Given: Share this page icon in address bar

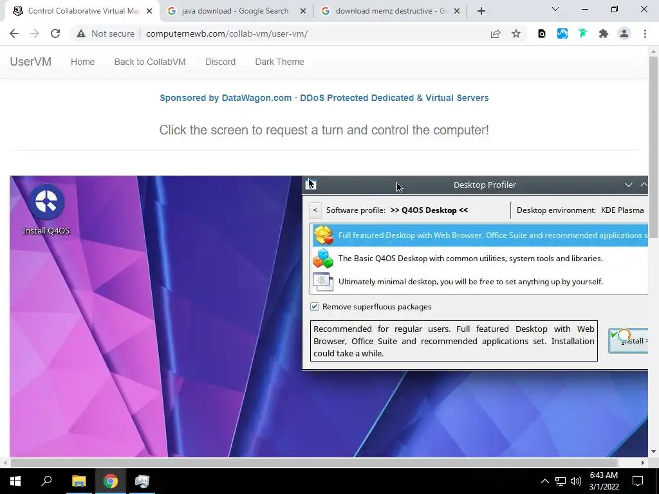Looking at the screenshot, I should (496, 33).
